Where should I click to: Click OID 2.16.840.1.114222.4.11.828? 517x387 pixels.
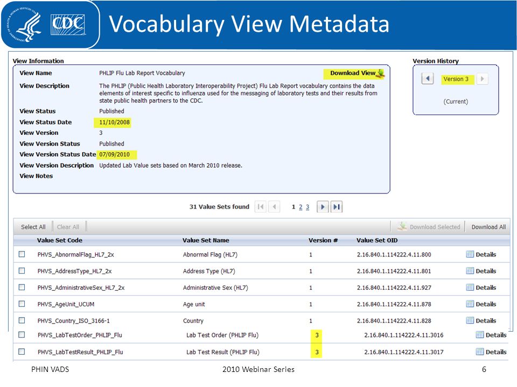coord(394,320)
